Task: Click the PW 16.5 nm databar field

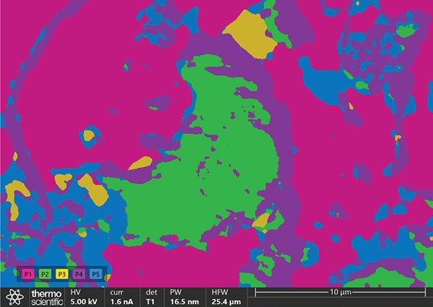Action: [x=183, y=297]
